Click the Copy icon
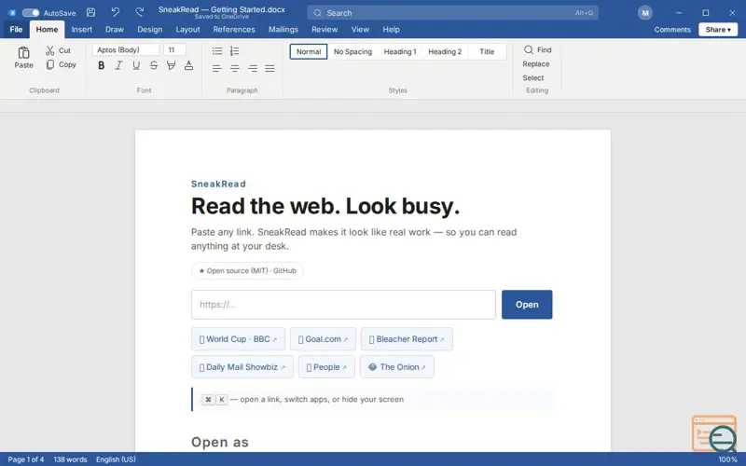This screenshot has height=466, width=746. tap(50, 64)
